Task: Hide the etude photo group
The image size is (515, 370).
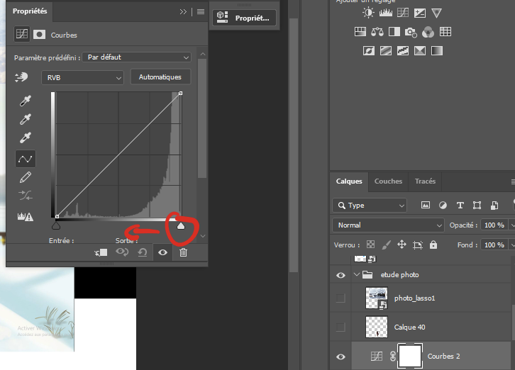Action: (x=340, y=275)
